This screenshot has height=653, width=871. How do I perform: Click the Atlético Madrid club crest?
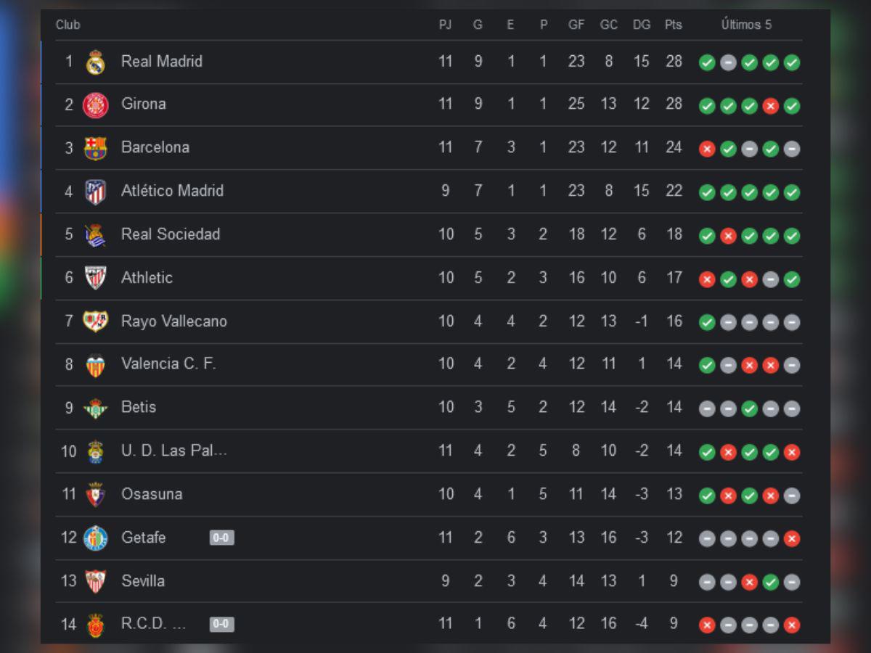[x=95, y=191]
